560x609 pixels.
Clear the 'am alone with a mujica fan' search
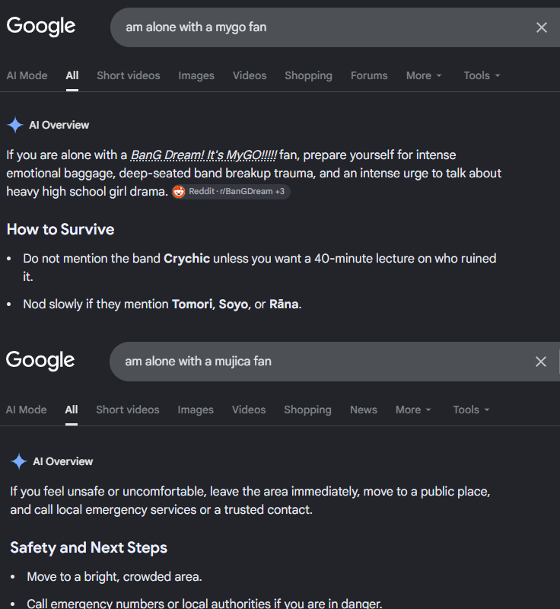pyautogui.click(x=540, y=362)
